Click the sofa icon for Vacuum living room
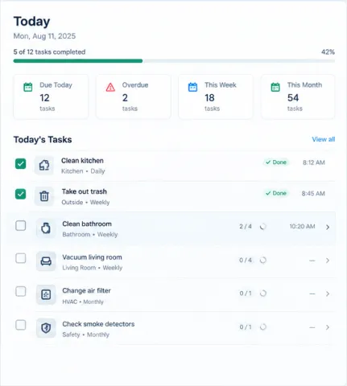This screenshot has height=386, width=347. coord(46,261)
